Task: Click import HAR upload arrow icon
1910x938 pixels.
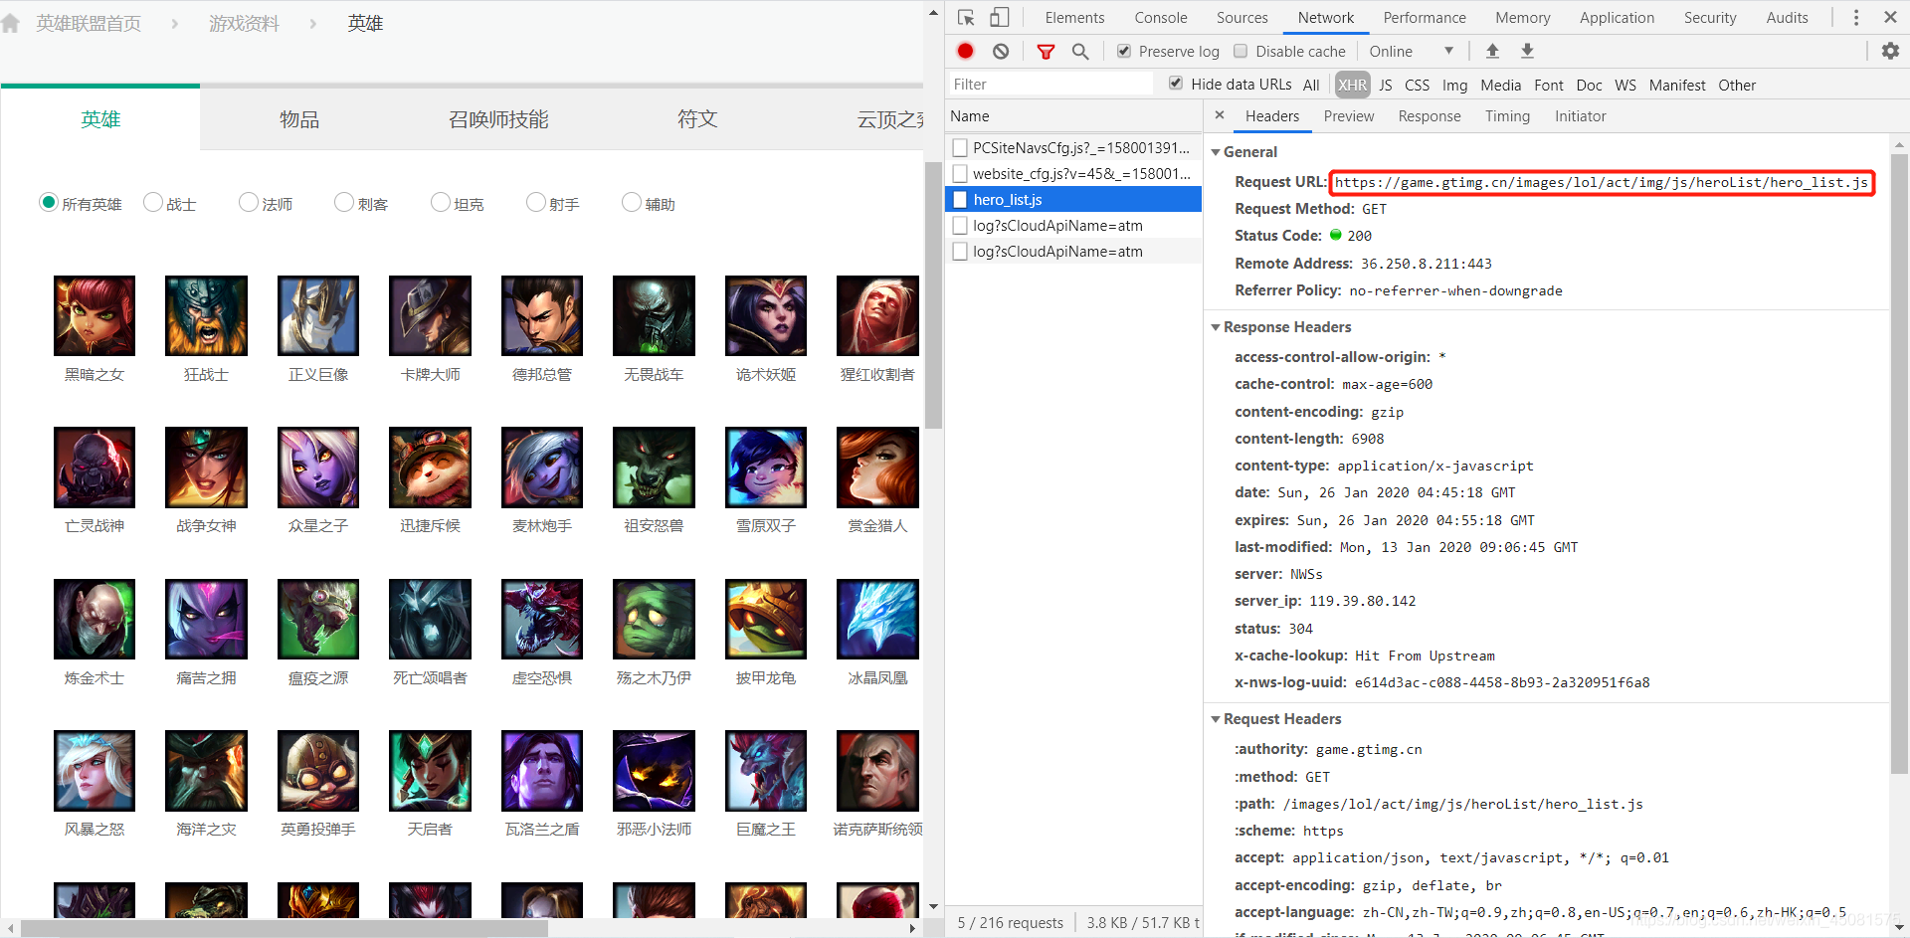Action: point(1492,51)
